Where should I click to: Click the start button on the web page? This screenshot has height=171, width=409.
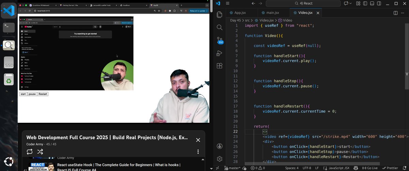tap(23, 94)
